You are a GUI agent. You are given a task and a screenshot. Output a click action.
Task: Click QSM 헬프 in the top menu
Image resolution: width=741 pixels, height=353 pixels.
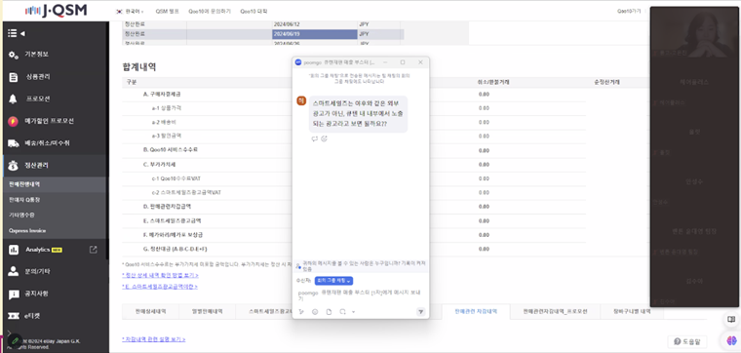[168, 11]
